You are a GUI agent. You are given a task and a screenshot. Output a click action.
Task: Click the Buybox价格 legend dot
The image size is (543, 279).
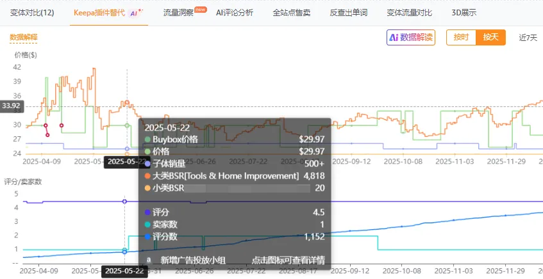pos(147,139)
